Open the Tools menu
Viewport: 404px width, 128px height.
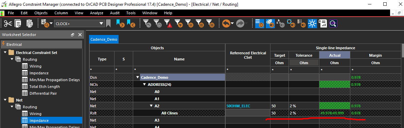click(131, 13)
